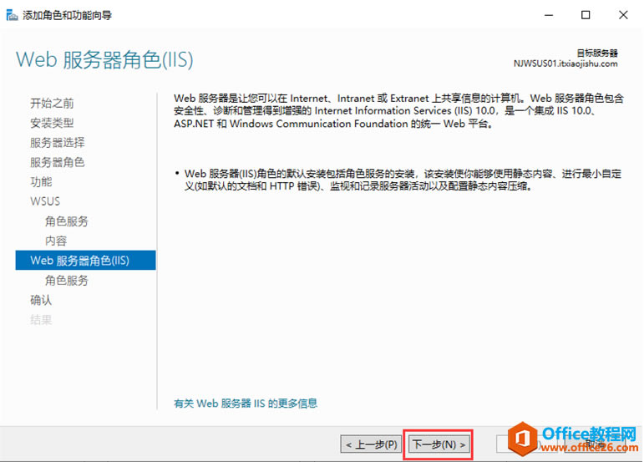Screen dimensions: 644x462
Task: Click the 上一步(P) button
Action: (371, 444)
